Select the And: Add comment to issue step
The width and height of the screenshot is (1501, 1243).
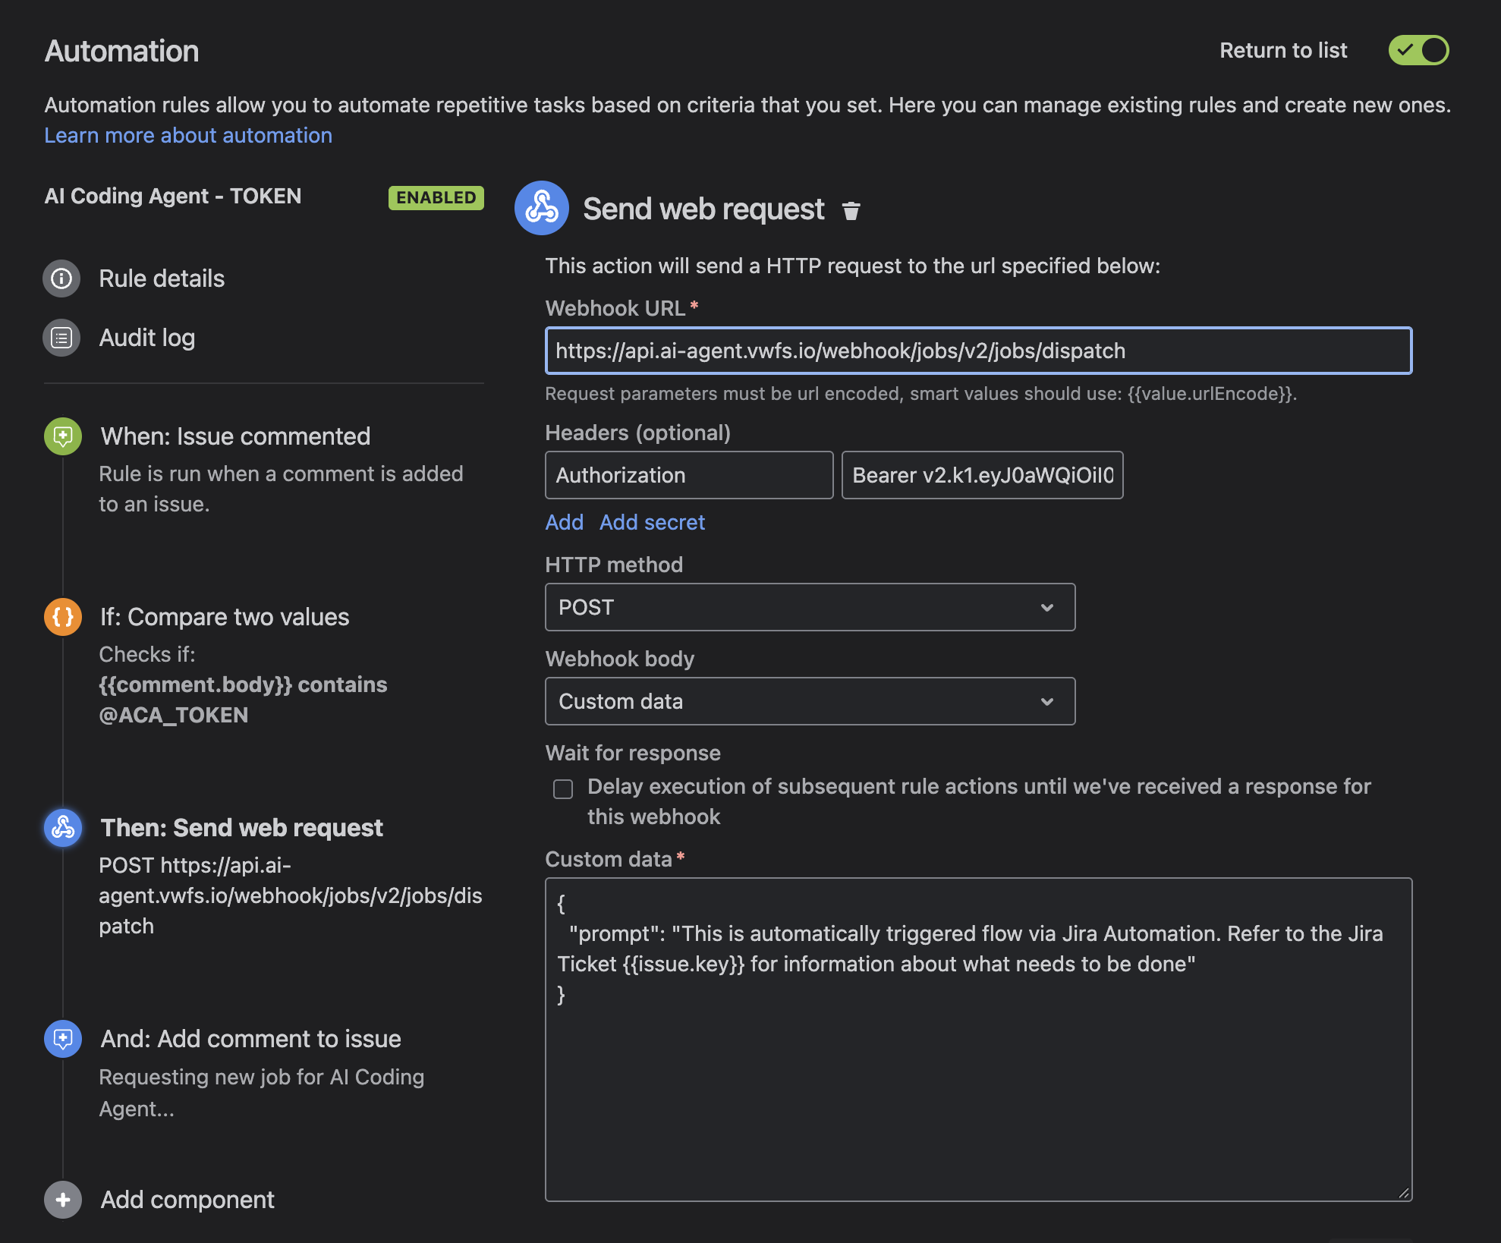tap(250, 1039)
